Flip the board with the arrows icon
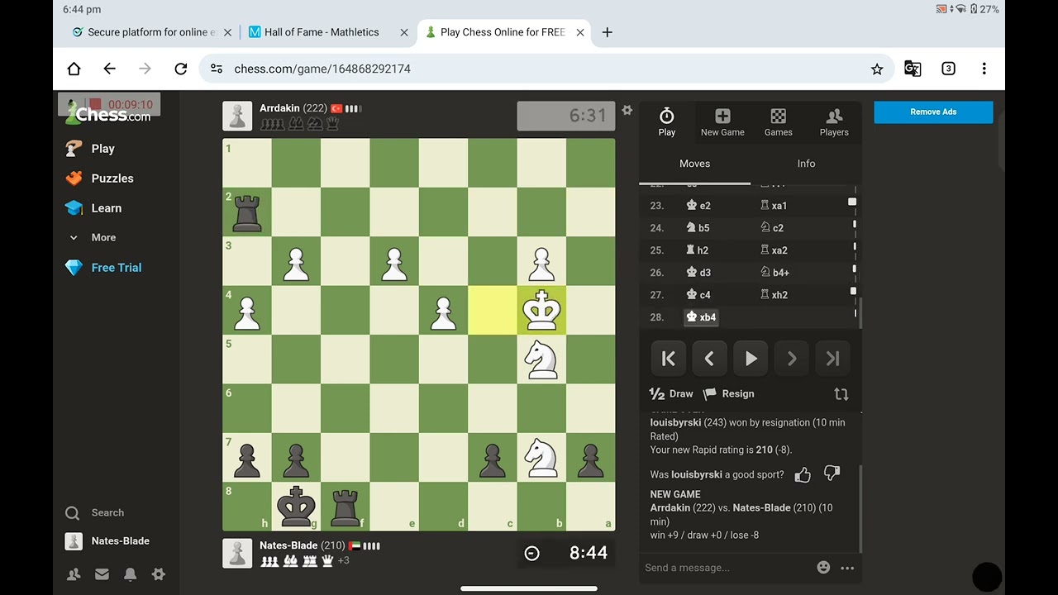This screenshot has height=595, width=1058. (x=841, y=394)
